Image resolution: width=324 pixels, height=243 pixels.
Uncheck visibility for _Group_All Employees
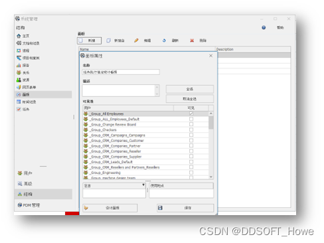pos(191,114)
